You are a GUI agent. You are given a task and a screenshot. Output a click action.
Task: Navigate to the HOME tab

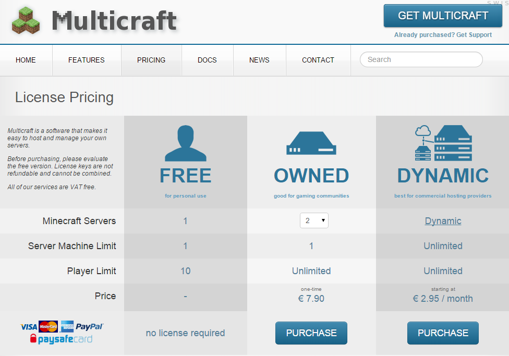click(26, 60)
